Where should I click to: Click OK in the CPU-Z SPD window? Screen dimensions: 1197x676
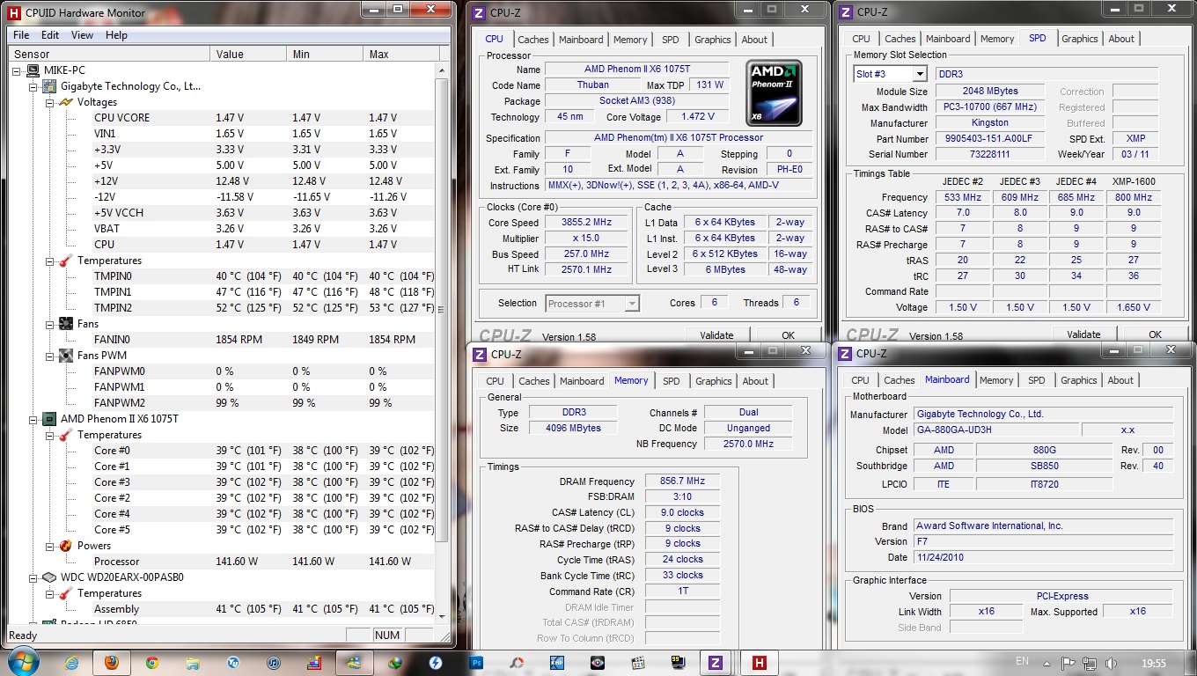tap(1155, 334)
